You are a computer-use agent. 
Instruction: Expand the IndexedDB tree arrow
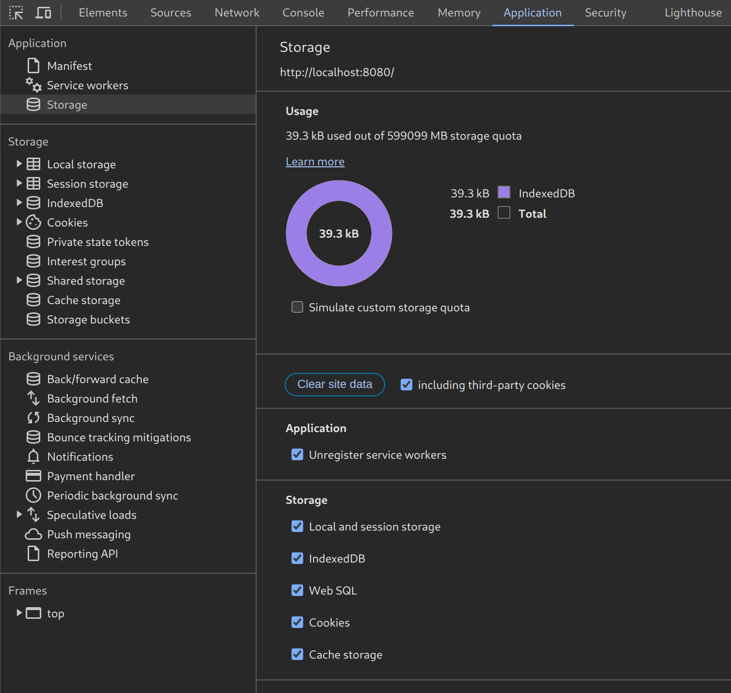click(19, 203)
